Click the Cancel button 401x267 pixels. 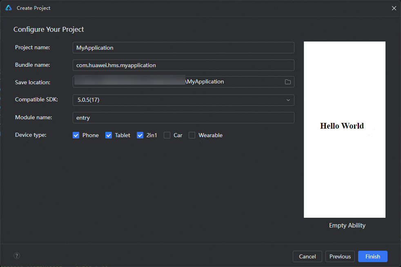[307, 256]
